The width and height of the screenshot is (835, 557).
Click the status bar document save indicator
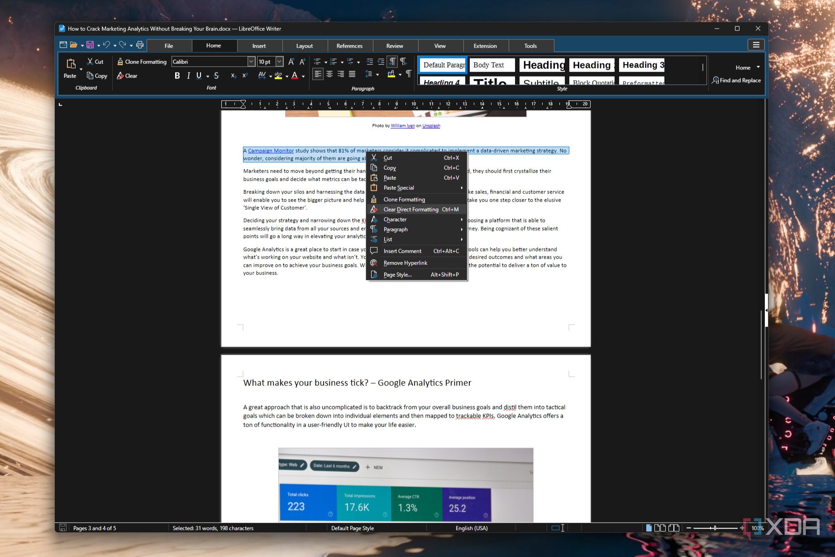[x=63, y=528]
